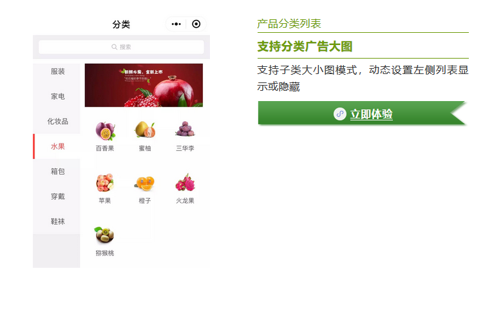
Task: Click the 搜索 search field
Action: pos(121,47)
